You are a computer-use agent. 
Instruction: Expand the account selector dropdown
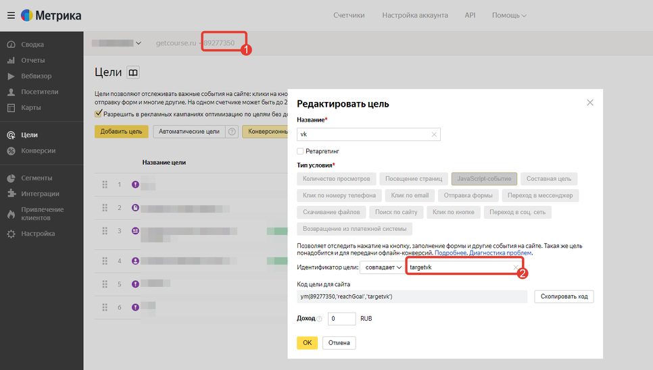point(117,43)
